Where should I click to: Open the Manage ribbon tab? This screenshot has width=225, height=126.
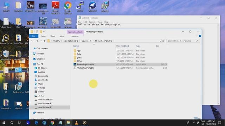coord(75,36)
